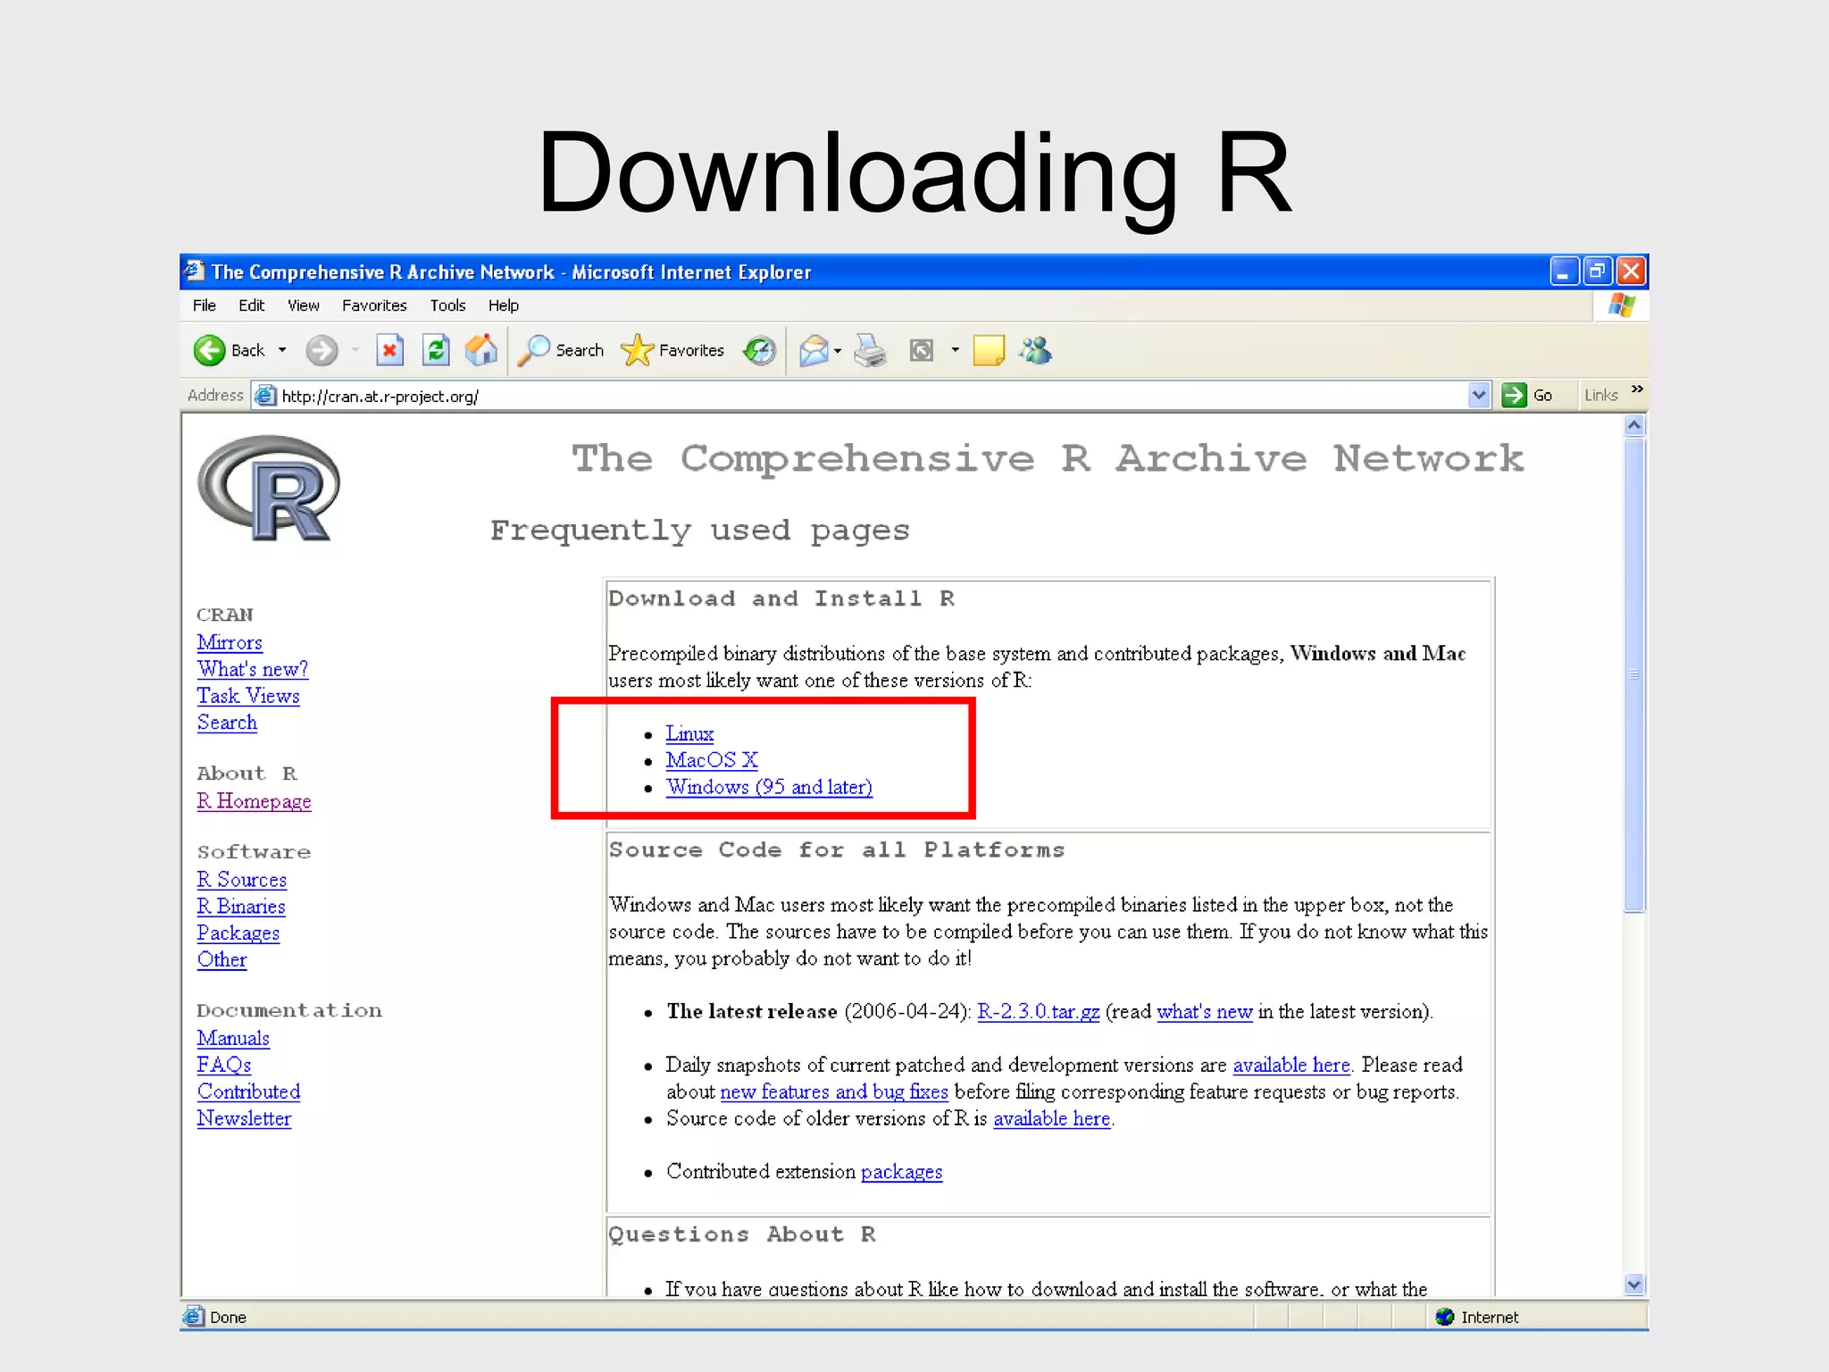
Task: Click the yellow note toolbar icon
Action: click(x=989, y=350)
